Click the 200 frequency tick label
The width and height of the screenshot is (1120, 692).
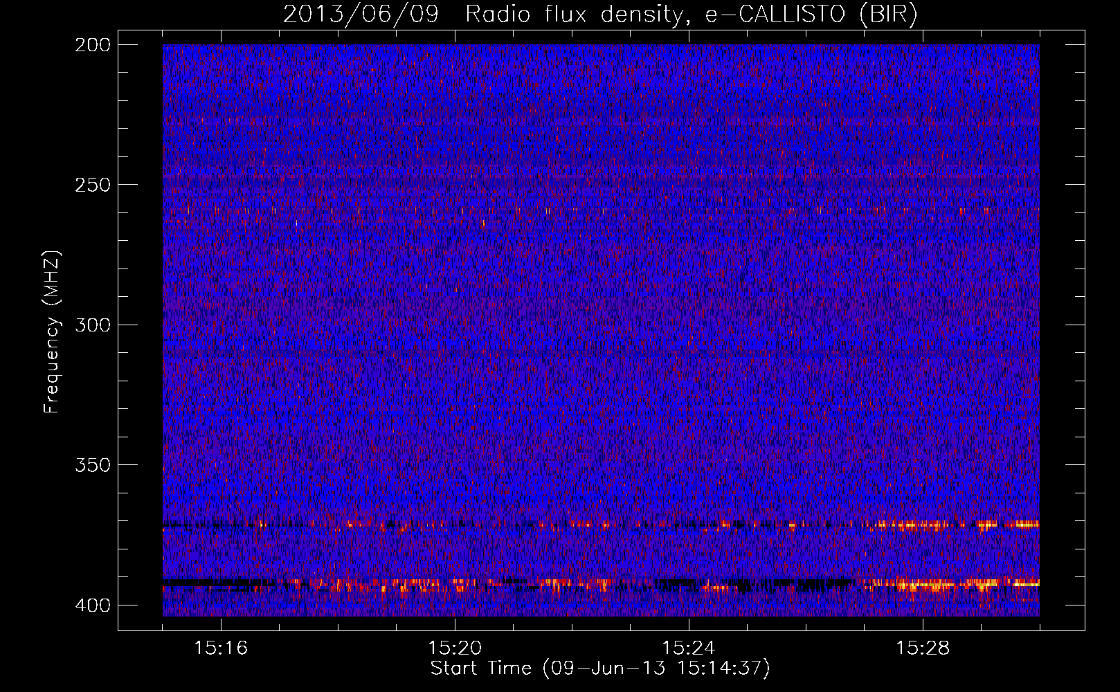point(93,45)
